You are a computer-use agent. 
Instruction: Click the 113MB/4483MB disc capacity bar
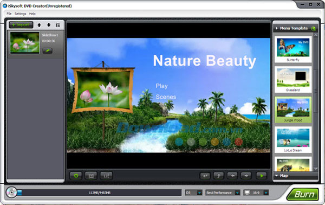click(100, 193)
